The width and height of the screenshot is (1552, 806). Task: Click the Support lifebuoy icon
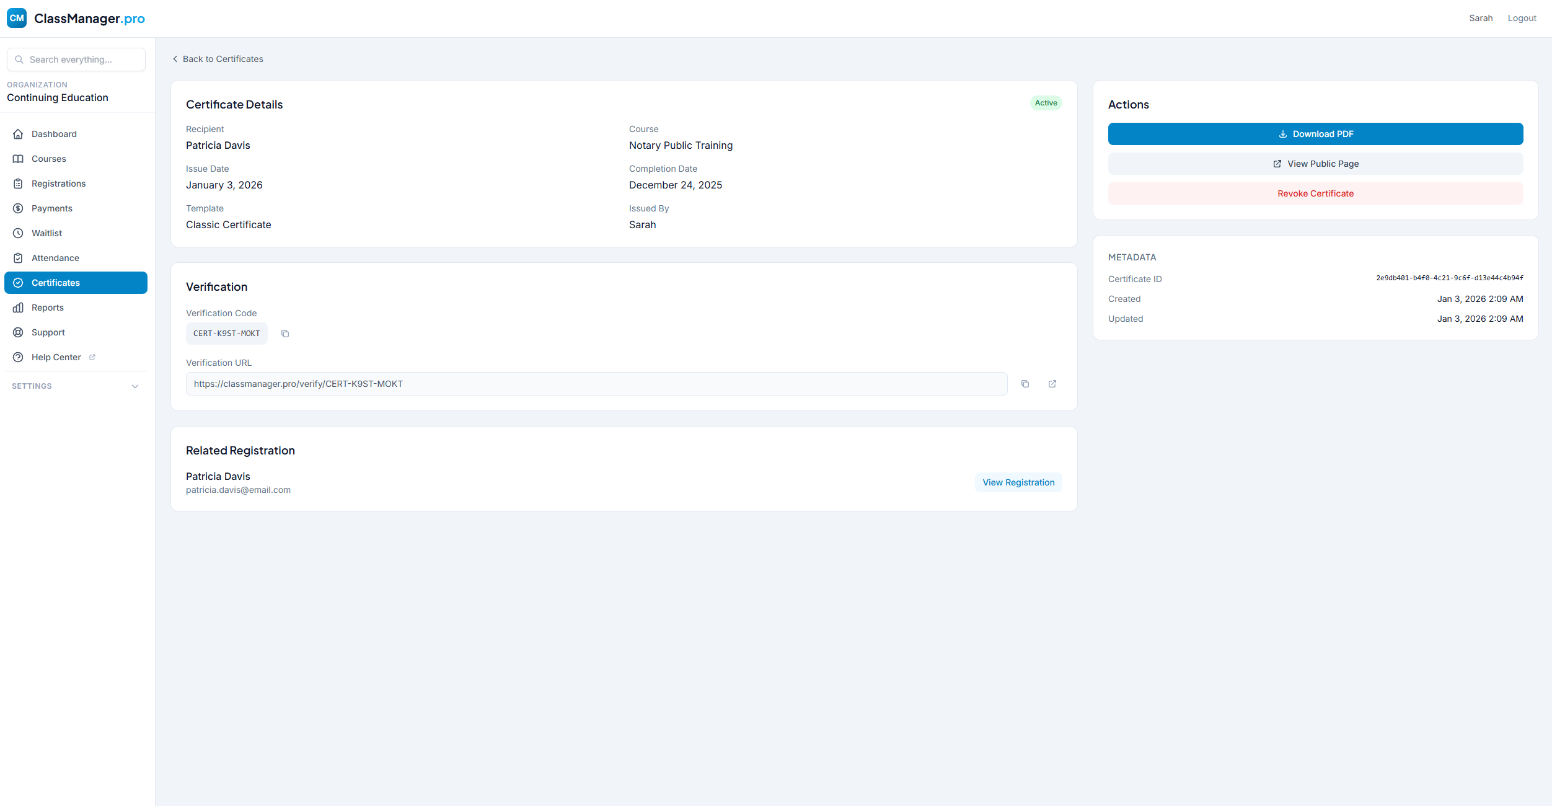click(x=18, y=332)
